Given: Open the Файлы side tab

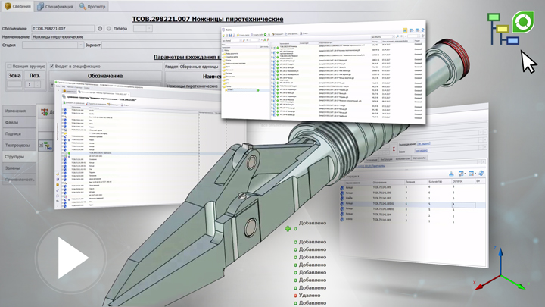Looking at the screenshot, I should 19,122.
